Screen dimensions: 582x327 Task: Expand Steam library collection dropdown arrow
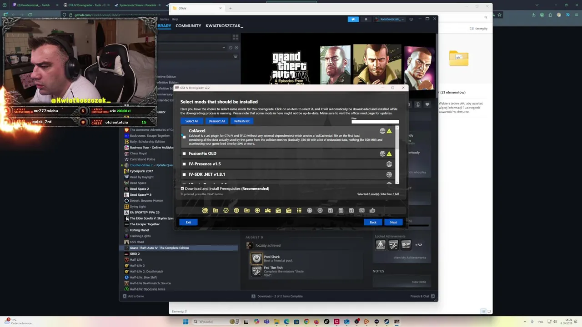tap(224, 47)
